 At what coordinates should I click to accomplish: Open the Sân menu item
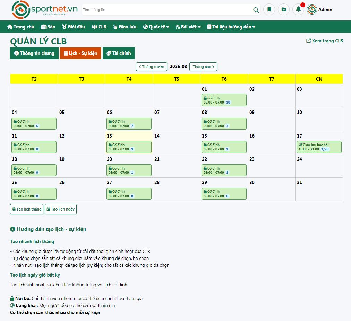point(48,27)
